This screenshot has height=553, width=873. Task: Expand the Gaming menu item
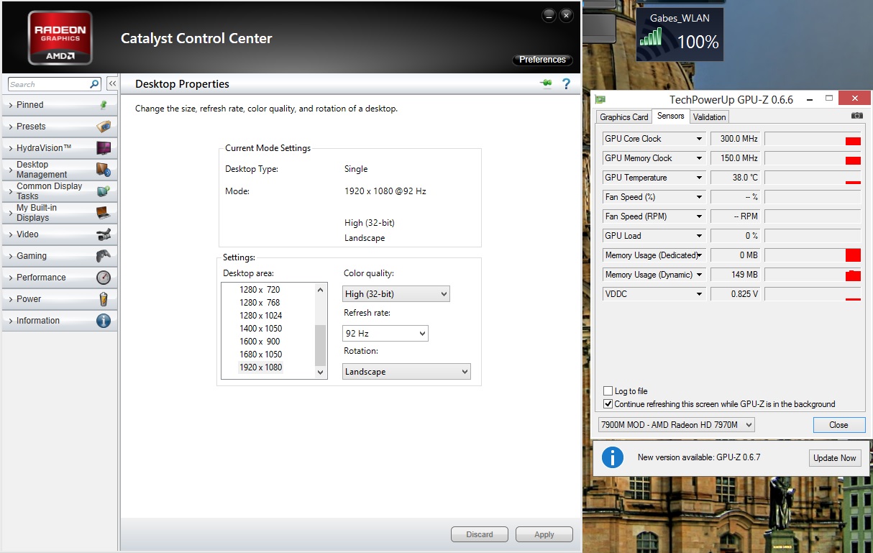click(x=60, y=256)
